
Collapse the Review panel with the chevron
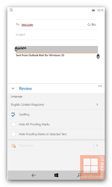13,89
